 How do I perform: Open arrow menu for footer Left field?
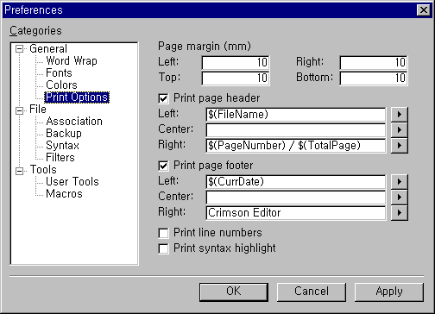[400, 182]
